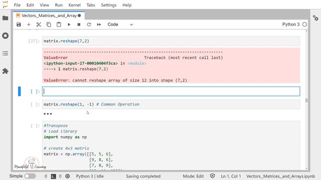Click ValueError traceback output
This screenshot has height=180, width=321.
tap(171, 65)
